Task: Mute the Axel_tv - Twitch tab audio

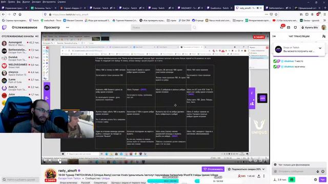Action: (x=140, y=8)
